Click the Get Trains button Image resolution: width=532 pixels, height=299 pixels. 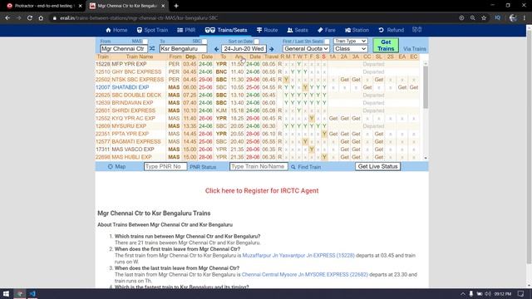click(386, 45)
